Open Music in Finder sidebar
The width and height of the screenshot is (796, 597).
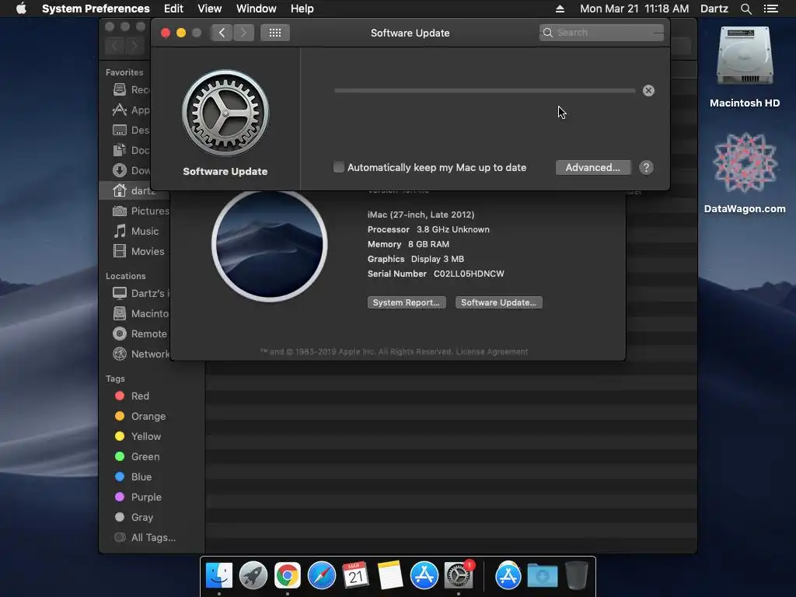(135, 232)
